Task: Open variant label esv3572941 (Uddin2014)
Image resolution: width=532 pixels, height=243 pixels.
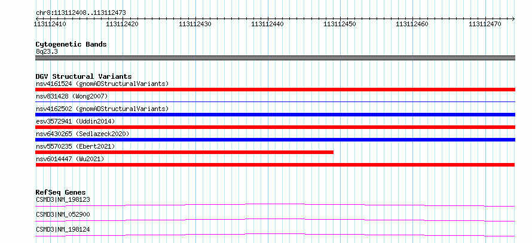Action: click(75, 121)
